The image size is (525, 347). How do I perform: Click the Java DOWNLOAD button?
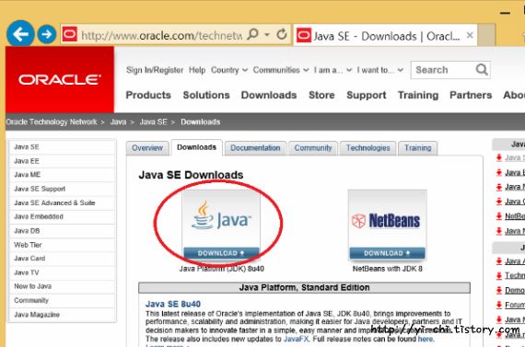click(x=221, y=253)
